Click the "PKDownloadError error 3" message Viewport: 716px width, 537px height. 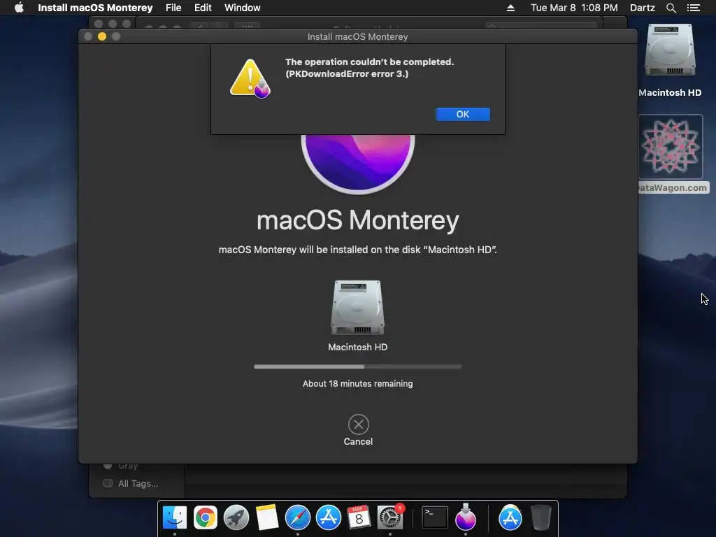pyautogui.click(x=347, y=74)
